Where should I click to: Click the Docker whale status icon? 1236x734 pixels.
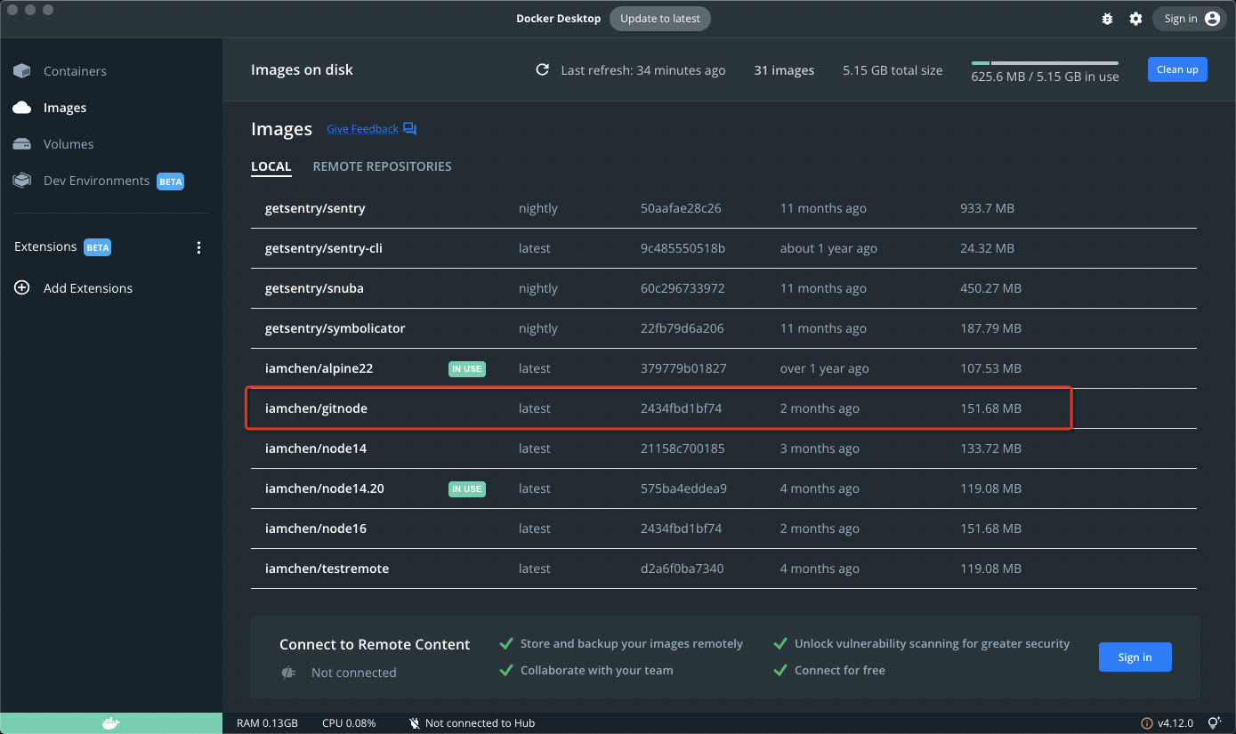(110, 723)
